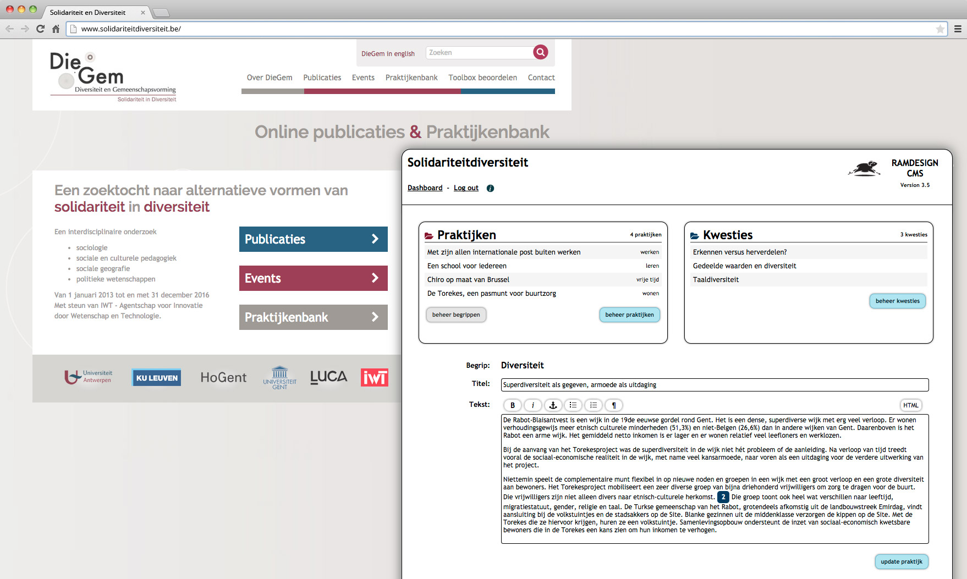Click the DieGem in english link
967x579 pixels.
(388, 53)
